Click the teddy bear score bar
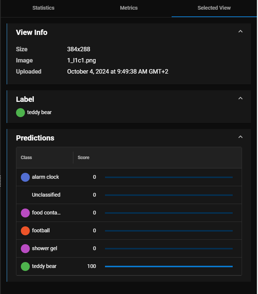Screen dimensions: 258x294 pyautogui.click(x=169, y=266)
